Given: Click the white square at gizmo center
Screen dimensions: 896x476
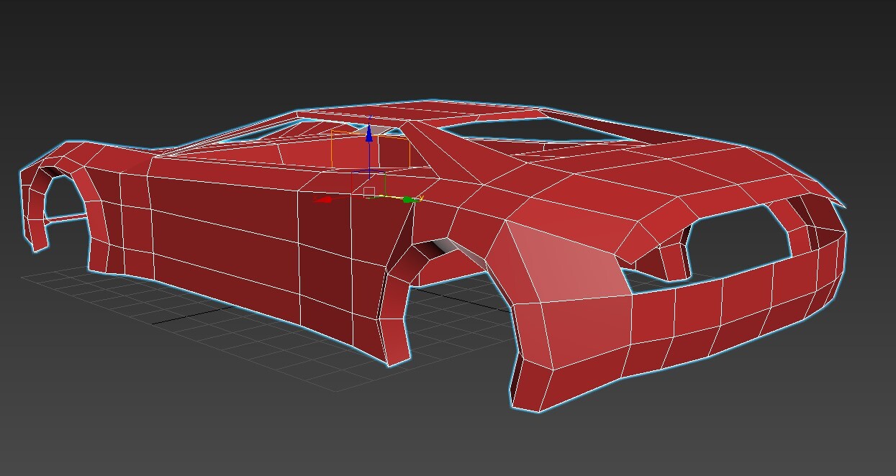Looking at the screenshot, I should (369, 191).
